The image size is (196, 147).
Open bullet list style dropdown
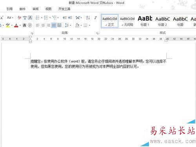pos(42,18)
